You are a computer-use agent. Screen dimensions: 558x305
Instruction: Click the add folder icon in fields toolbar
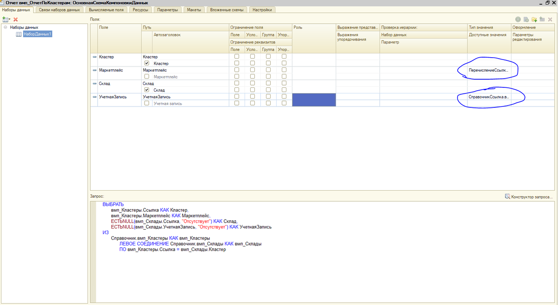(x=534, y=20)
